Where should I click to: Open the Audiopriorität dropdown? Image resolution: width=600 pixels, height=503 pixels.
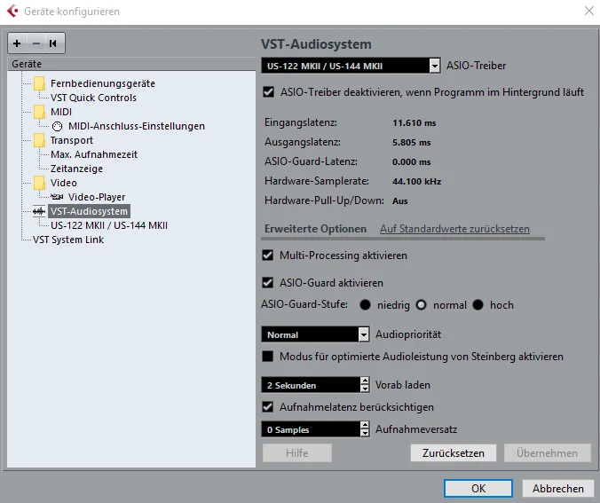coord(363,334)
